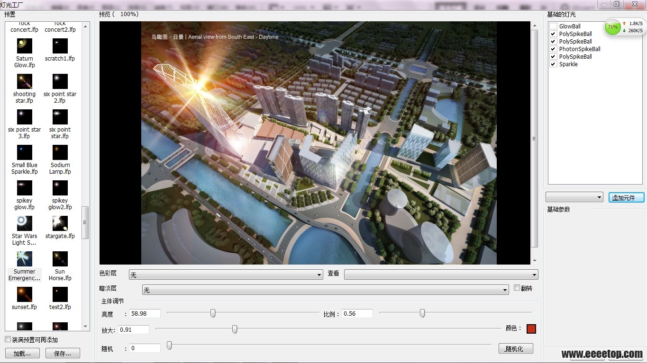Click the 比例 scale slider handle
The width and height of the screenshot is (647, 363).
click(422, 313)
